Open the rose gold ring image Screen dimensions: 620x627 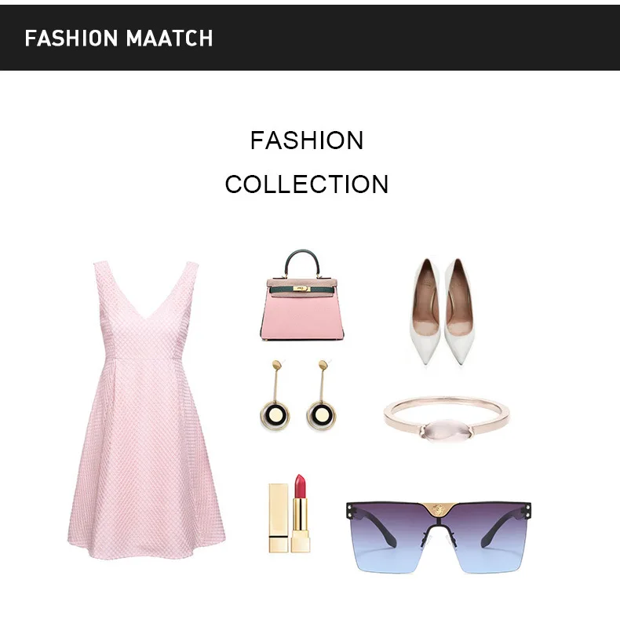point(447,419)
